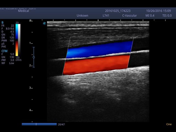Click the blue flow vessel in image
The image size is (176, 132).
click(x=99, y=49)
